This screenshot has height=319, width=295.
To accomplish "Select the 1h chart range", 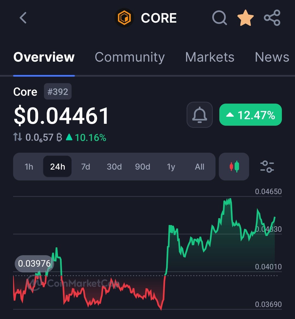I will (29, 167).
